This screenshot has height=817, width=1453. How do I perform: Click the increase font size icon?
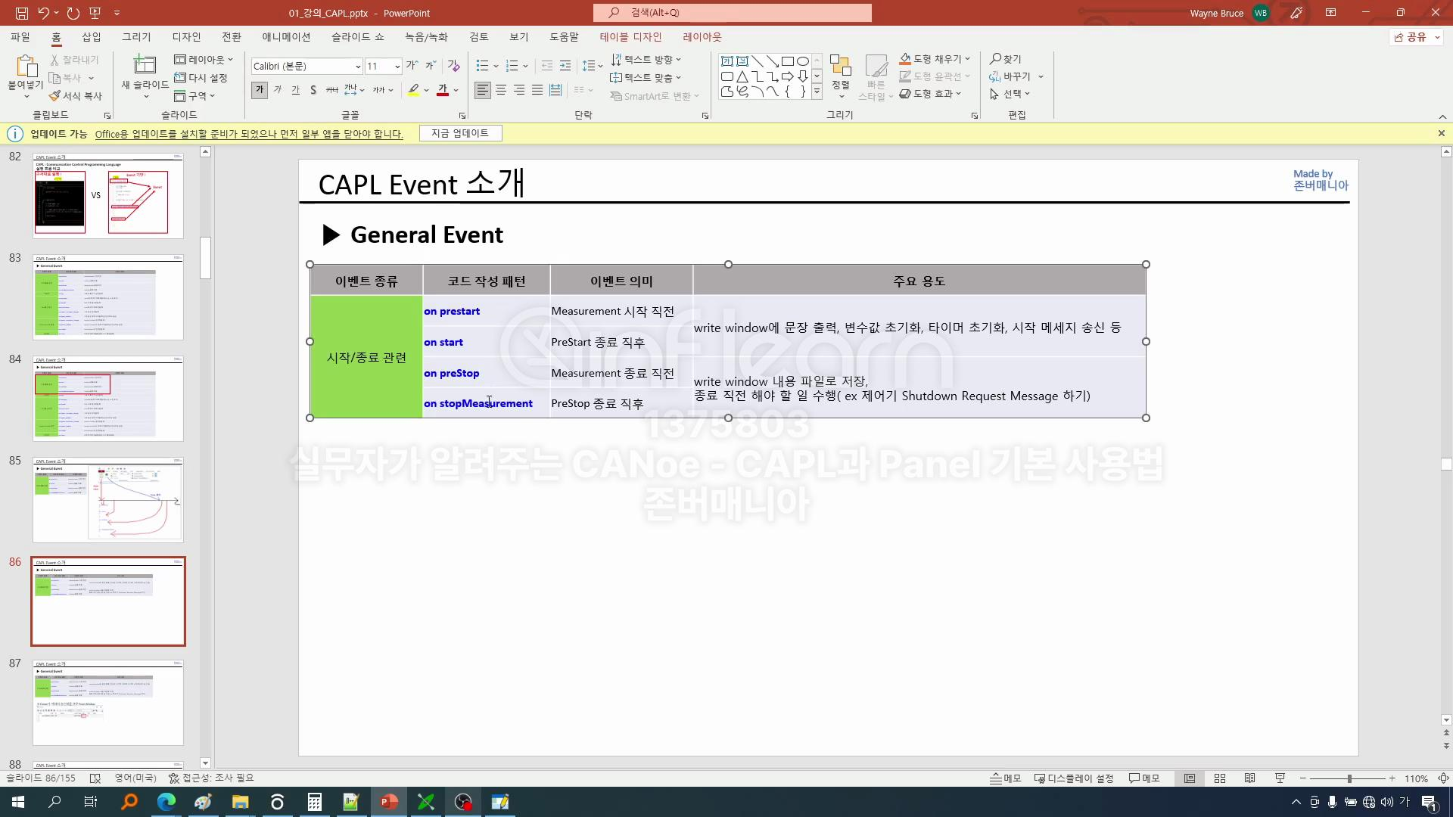tap(411, 66)
